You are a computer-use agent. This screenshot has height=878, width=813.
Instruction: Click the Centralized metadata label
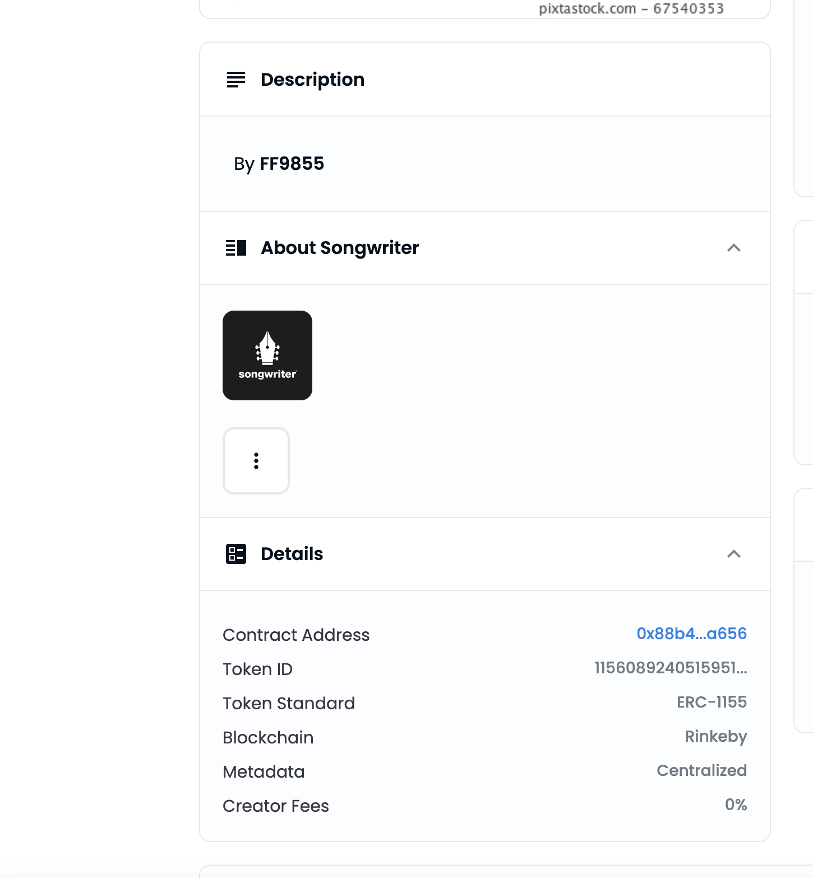[701, 771]
